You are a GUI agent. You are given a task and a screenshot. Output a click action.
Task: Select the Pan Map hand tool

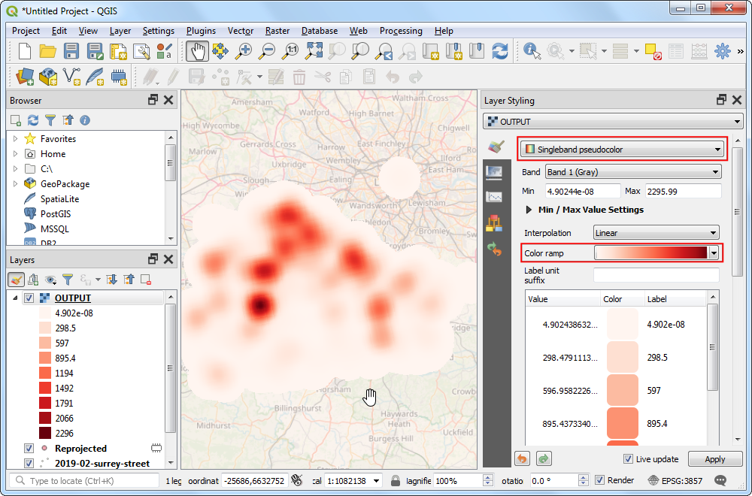[197, 51]
